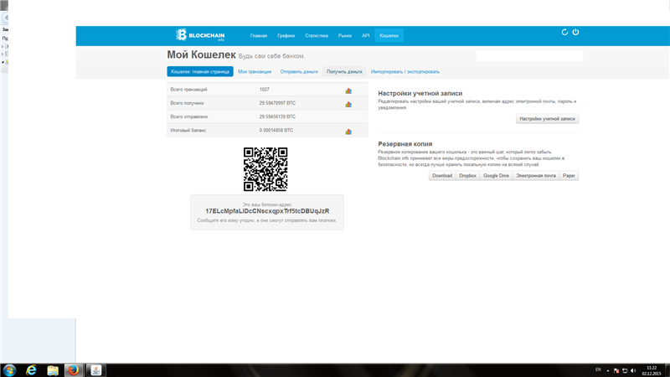Viewport: 670px width, 377px height.
Task: Click the transaction count 1027
Action: [264, 90]
